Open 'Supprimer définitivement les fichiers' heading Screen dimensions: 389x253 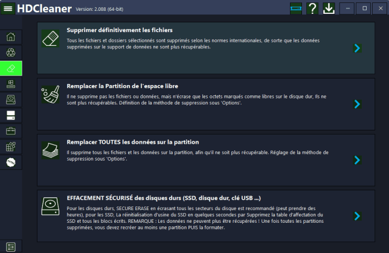click(119, 30)
